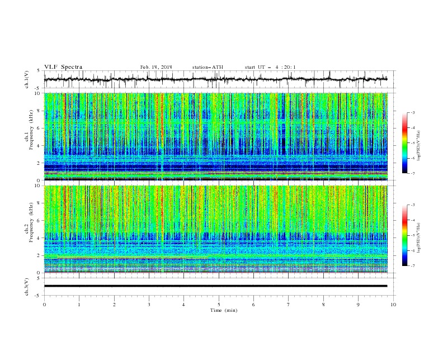The height and width of the screenshot is (342, 443).
Task: Click time axis tick label "6"
Action: pyautogui.click(x=253, y=305)
